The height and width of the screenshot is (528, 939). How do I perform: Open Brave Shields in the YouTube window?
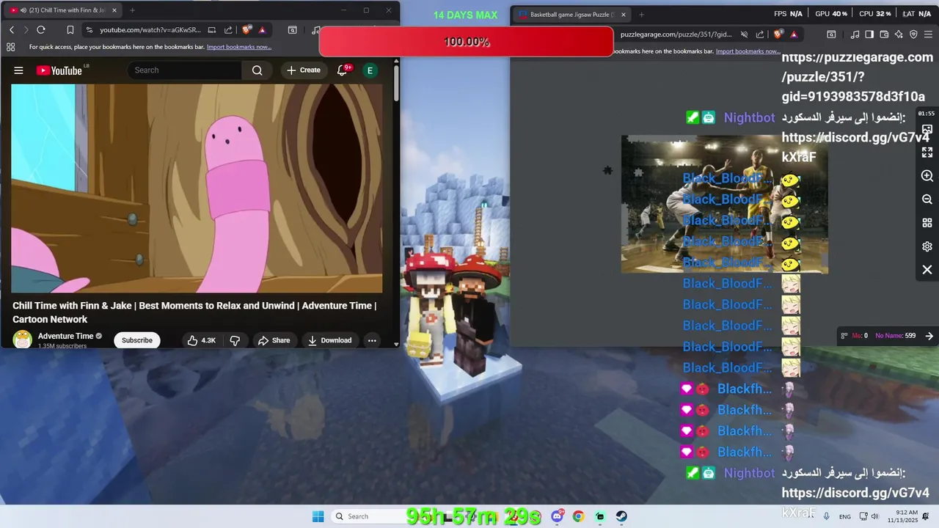(x=246, y=30)
